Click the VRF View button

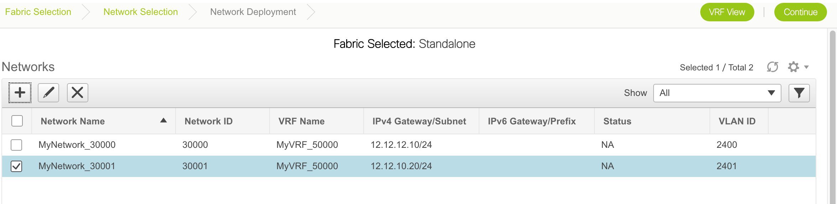point(727,12)
